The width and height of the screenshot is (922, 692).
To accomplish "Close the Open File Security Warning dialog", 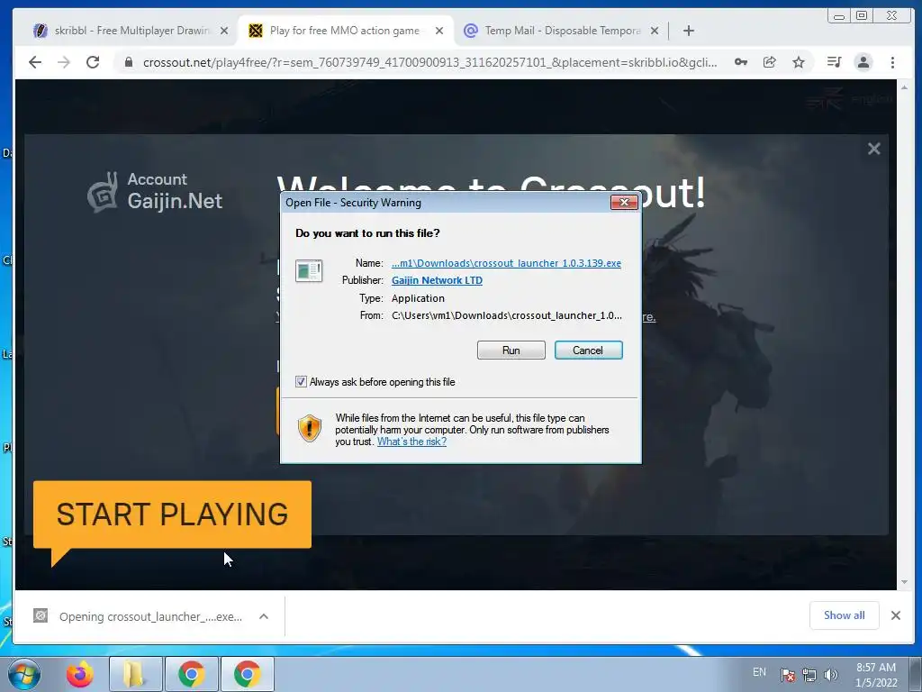I will click(624, 203).
